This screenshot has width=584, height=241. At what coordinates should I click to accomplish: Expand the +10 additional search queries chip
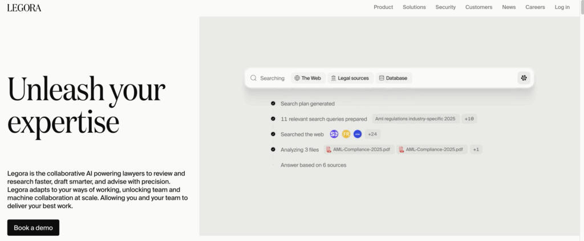coord(469,119)
